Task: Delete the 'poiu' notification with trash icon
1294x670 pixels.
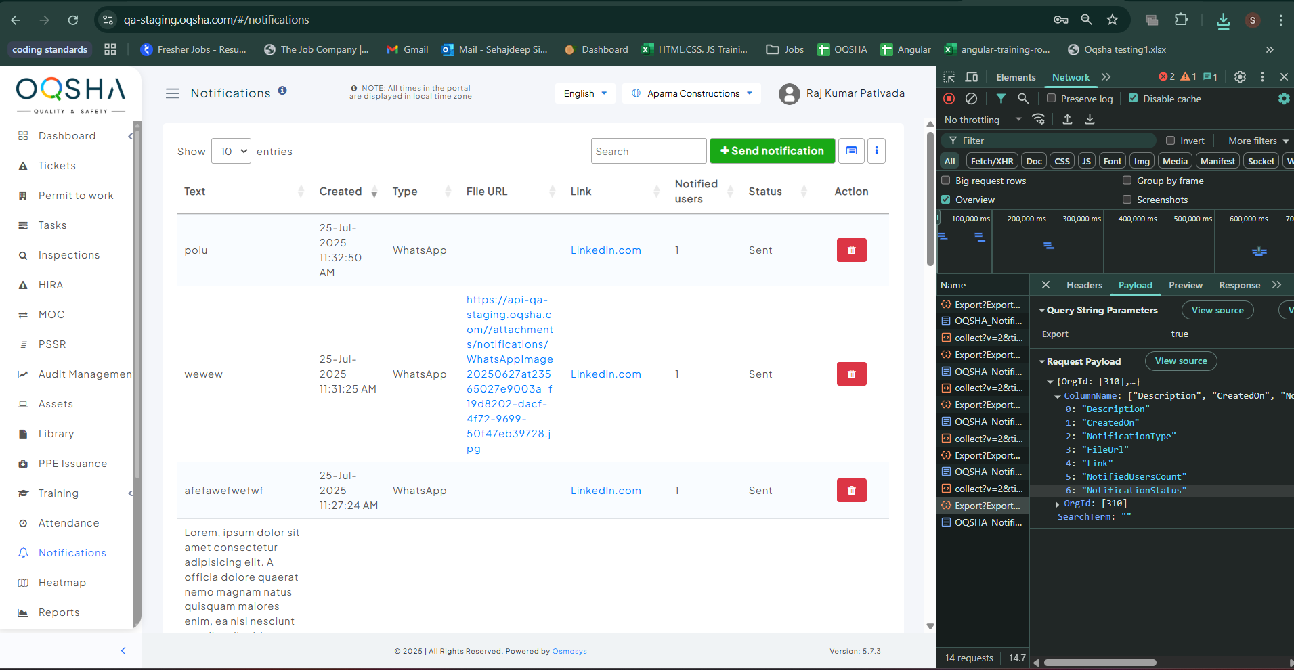Action: pos(851,250)
